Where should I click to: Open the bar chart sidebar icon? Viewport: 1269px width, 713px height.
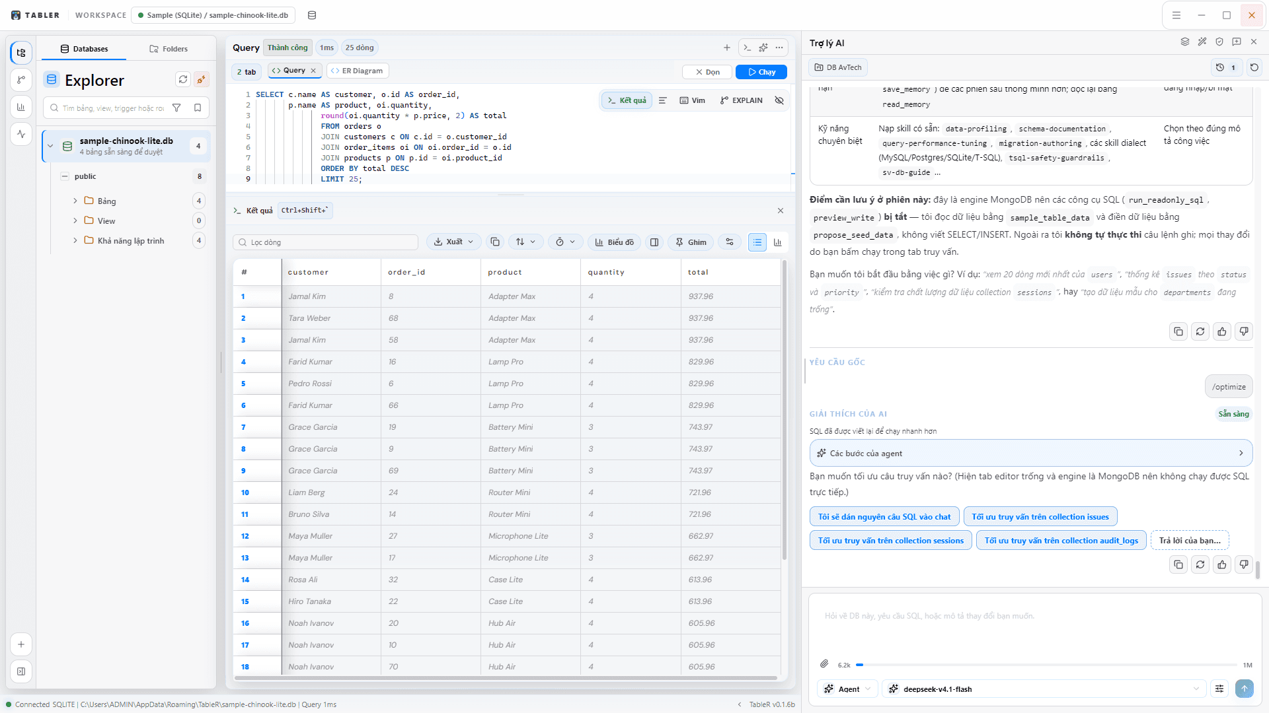(x=21, y=107)
